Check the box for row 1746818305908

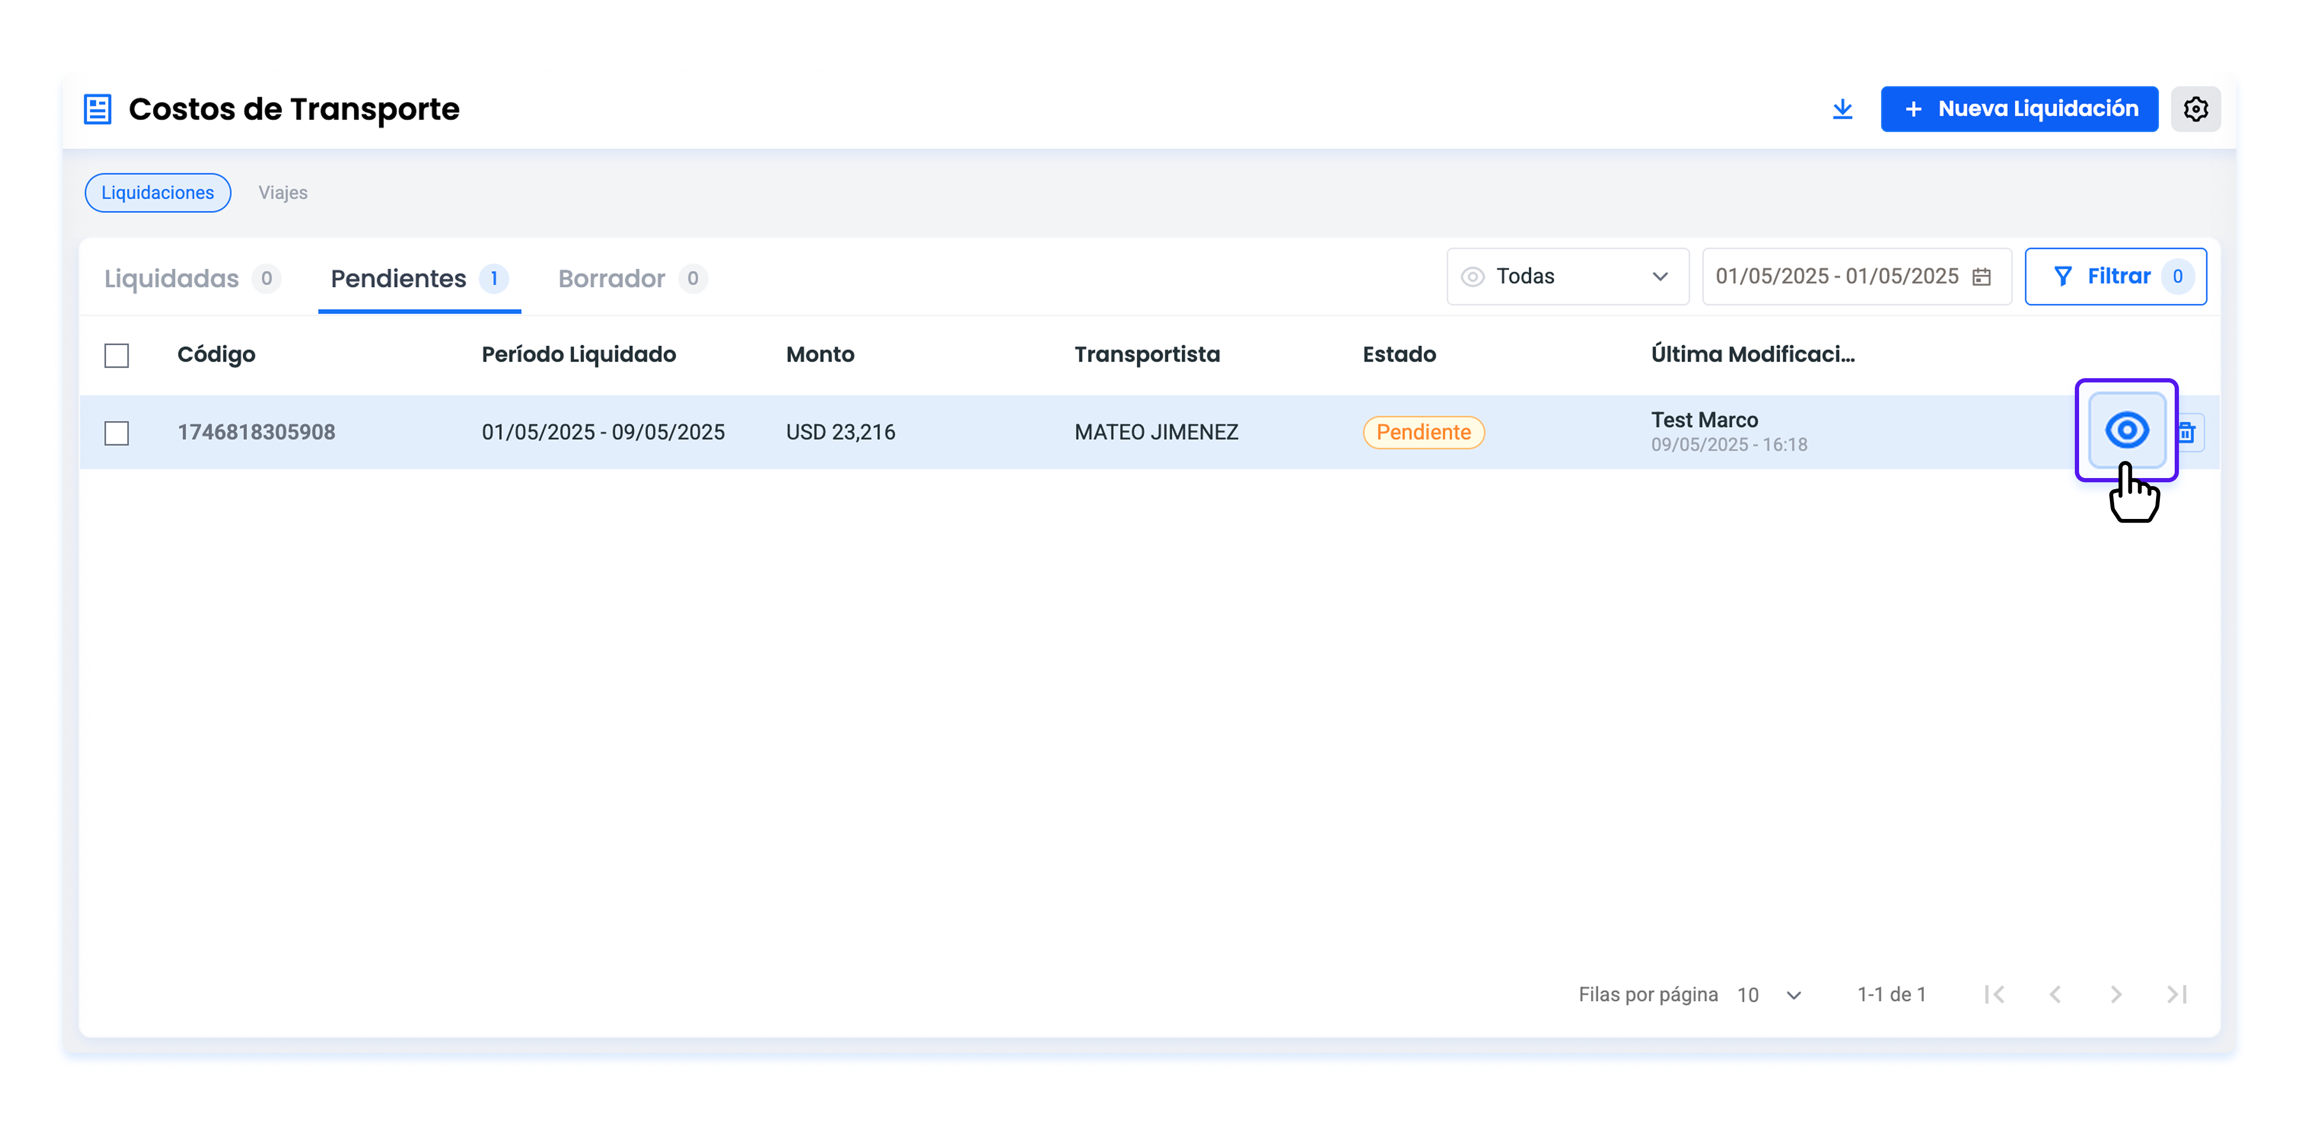[117, 433]
